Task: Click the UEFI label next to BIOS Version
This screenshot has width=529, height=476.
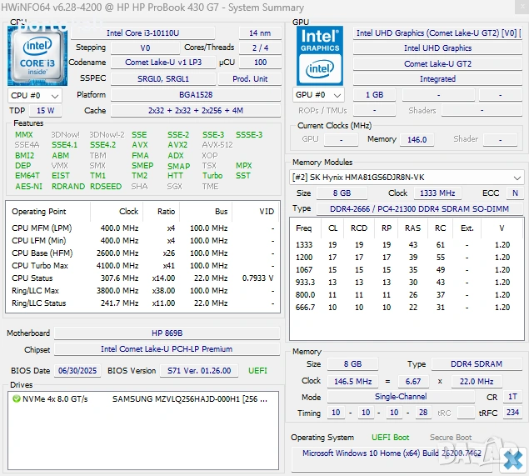Action: 257,370
